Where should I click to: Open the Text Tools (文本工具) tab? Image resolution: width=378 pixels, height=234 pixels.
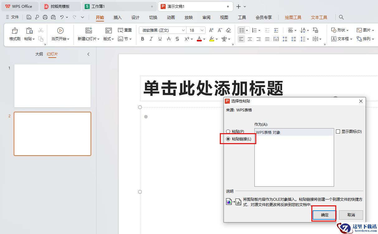coord(319,17)
